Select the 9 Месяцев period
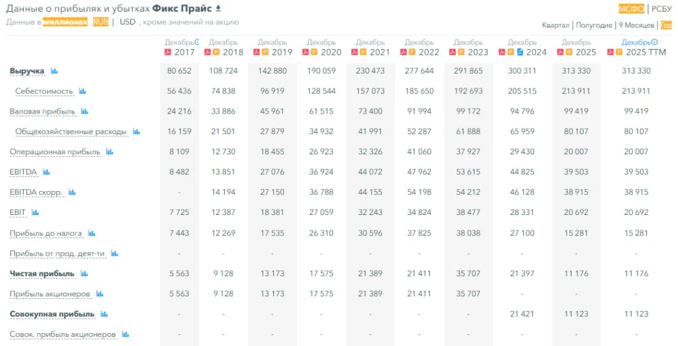Image resolution: width=678 pixels, height=346 pixels. click(637, 25)
